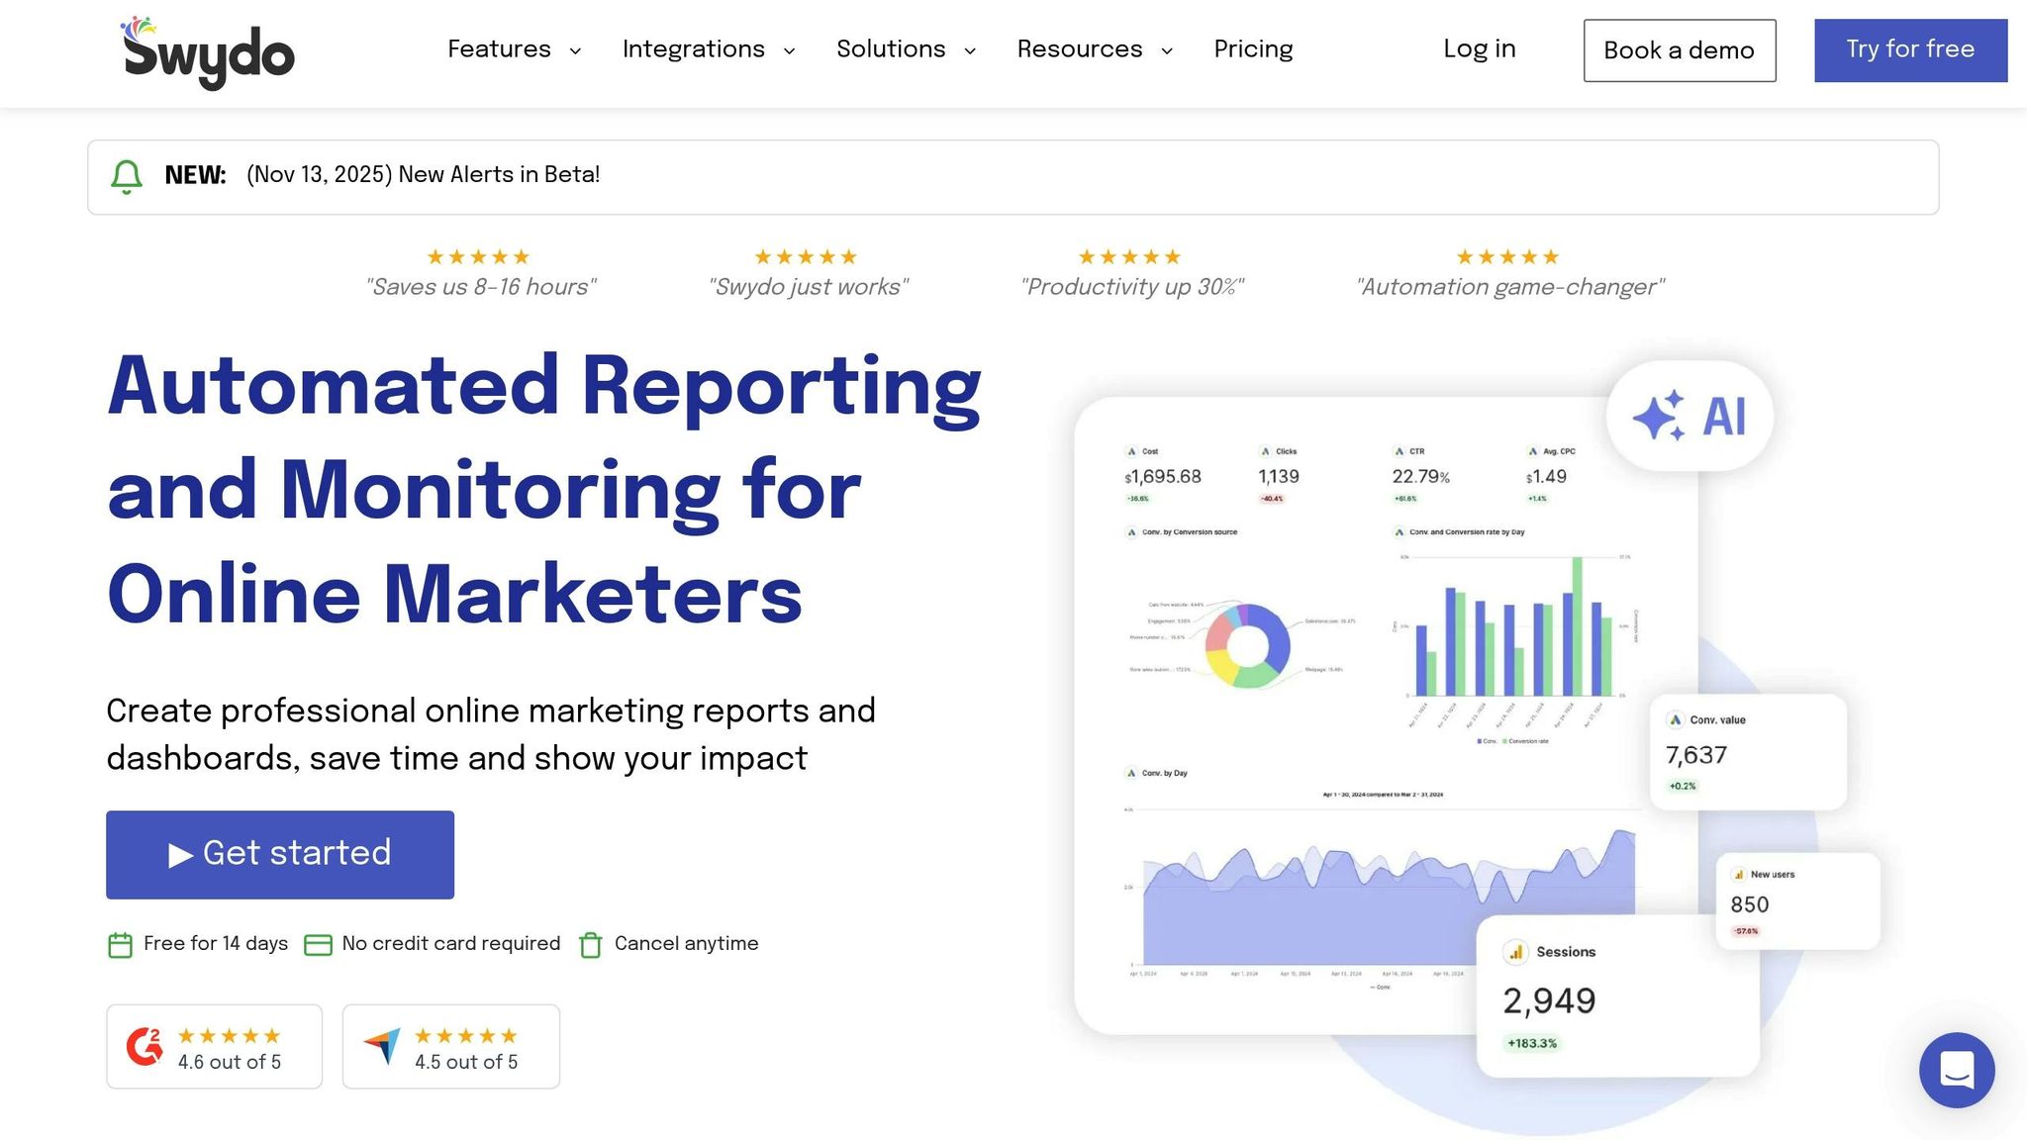Go to the Pricing page
The height and width of the screenshot is (1140, 2027).
coord(1253,49)
